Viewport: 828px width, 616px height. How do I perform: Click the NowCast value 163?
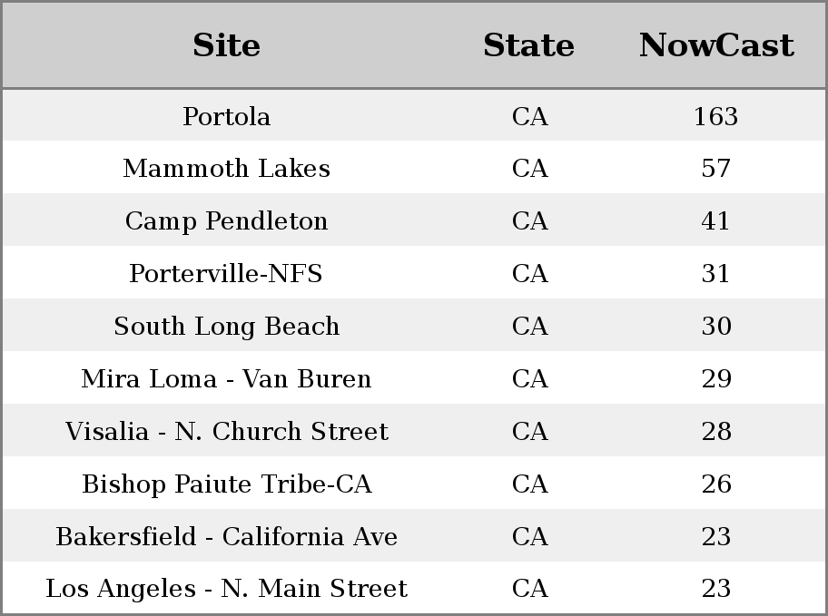pos(716,116)
